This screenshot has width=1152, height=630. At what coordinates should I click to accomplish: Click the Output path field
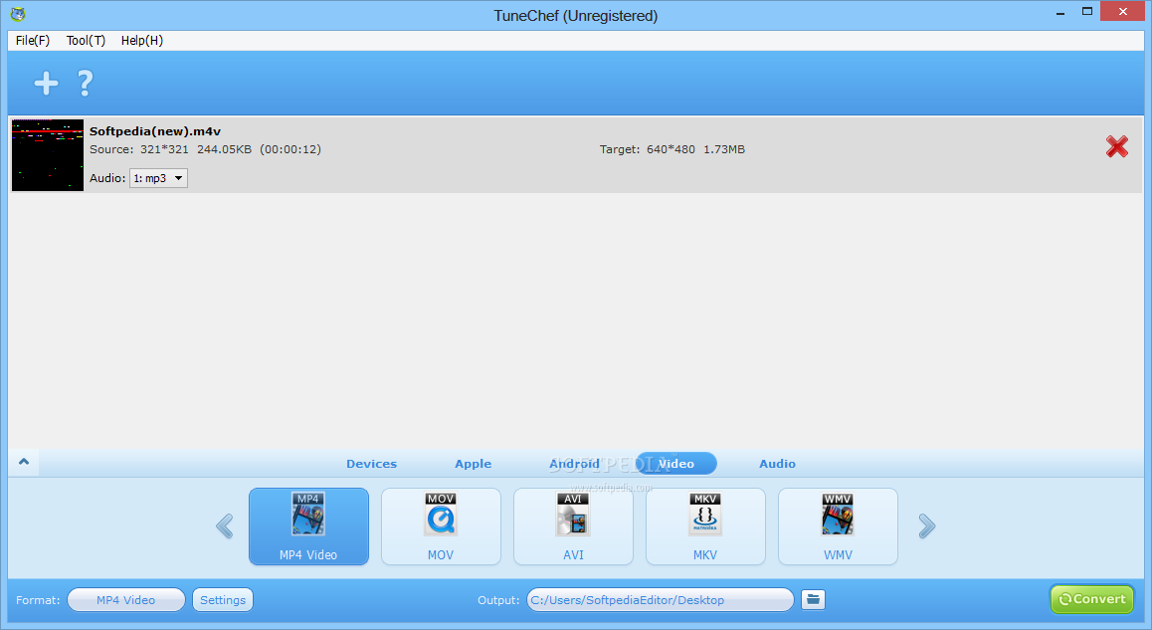(660, 600)
